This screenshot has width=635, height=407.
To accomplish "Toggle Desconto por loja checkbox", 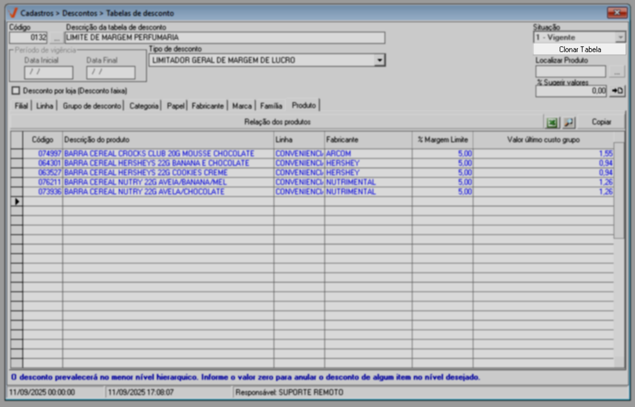I will click(15, 90).
